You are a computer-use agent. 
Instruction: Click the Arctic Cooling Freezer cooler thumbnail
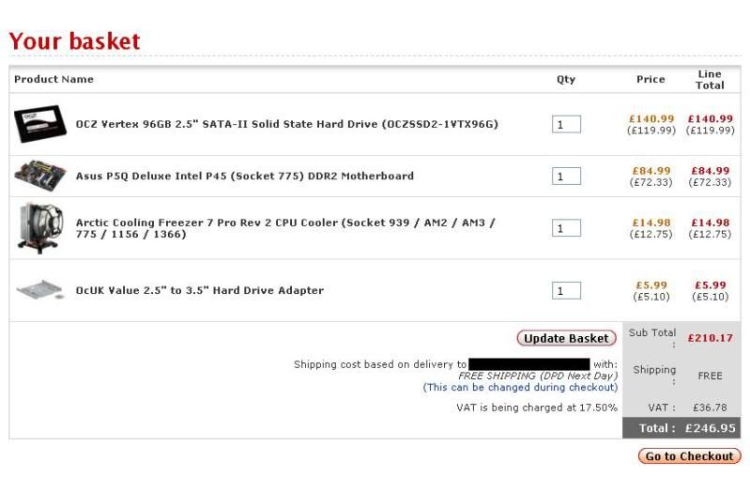(x=38, y=227)
